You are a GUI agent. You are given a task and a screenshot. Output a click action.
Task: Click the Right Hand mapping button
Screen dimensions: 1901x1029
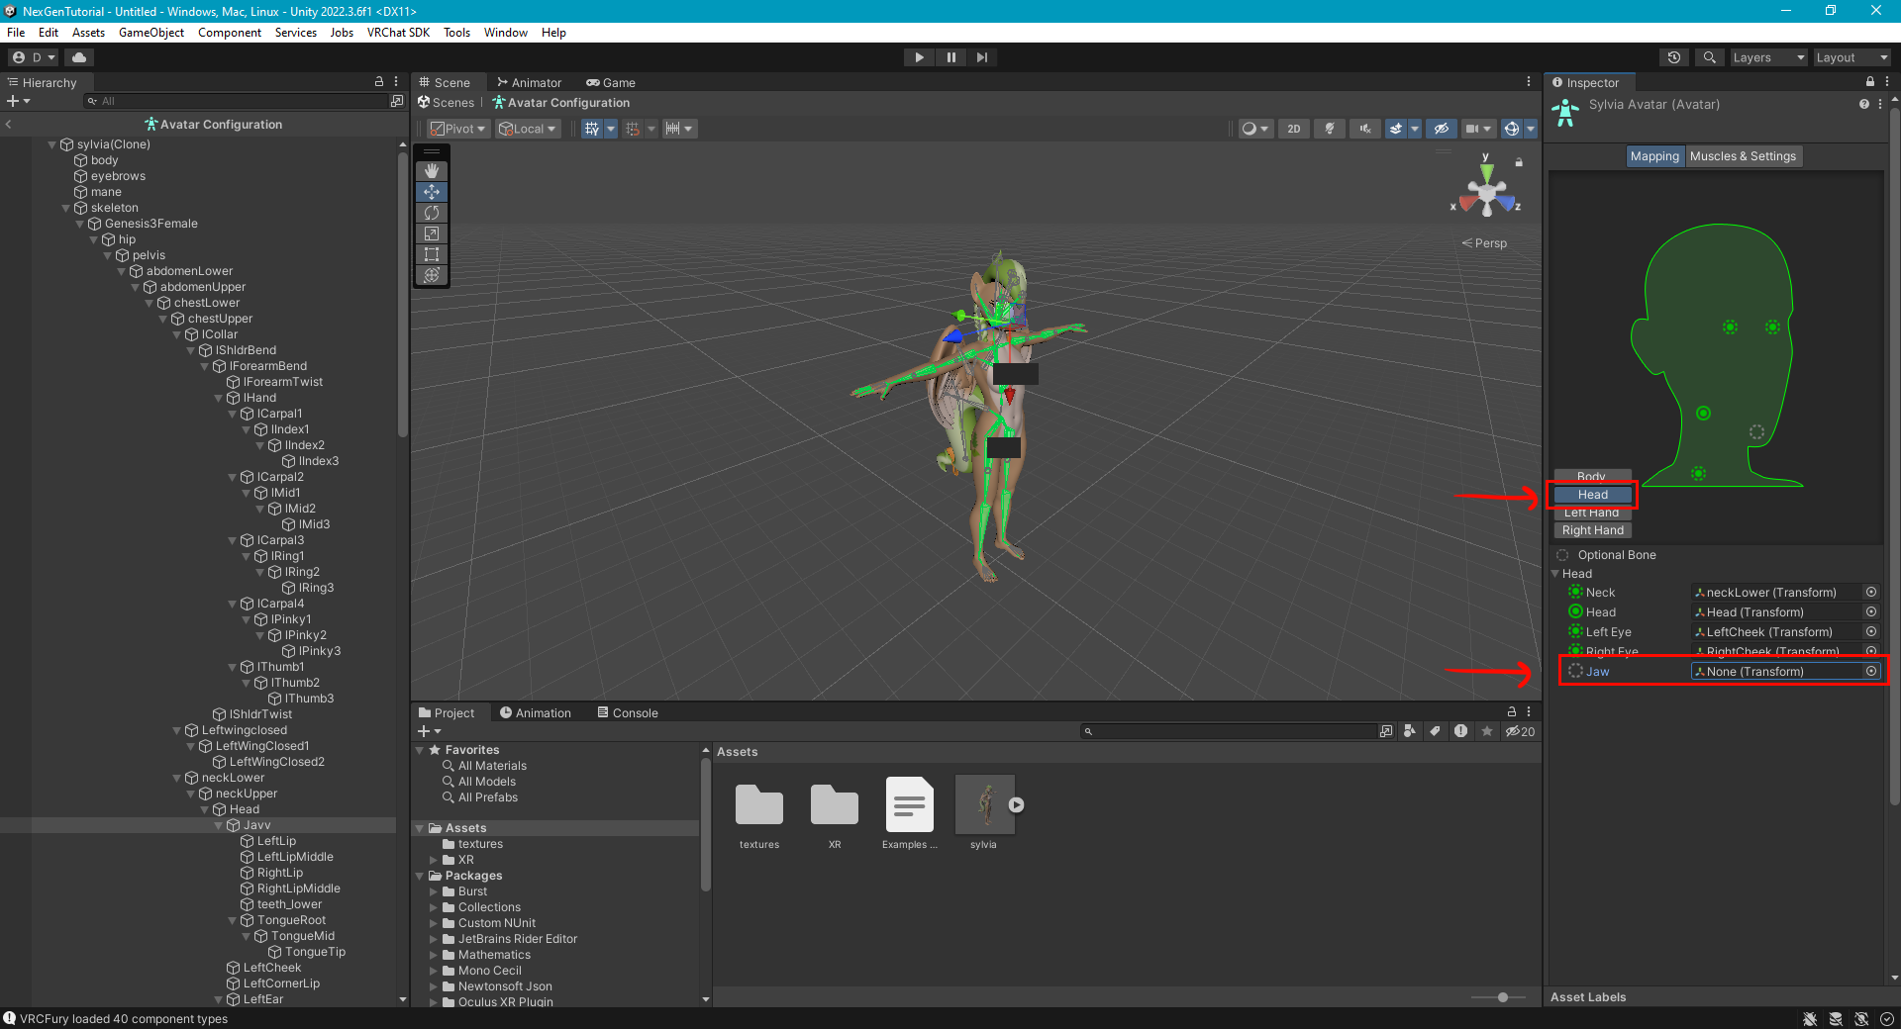(x=1592, y=530)
